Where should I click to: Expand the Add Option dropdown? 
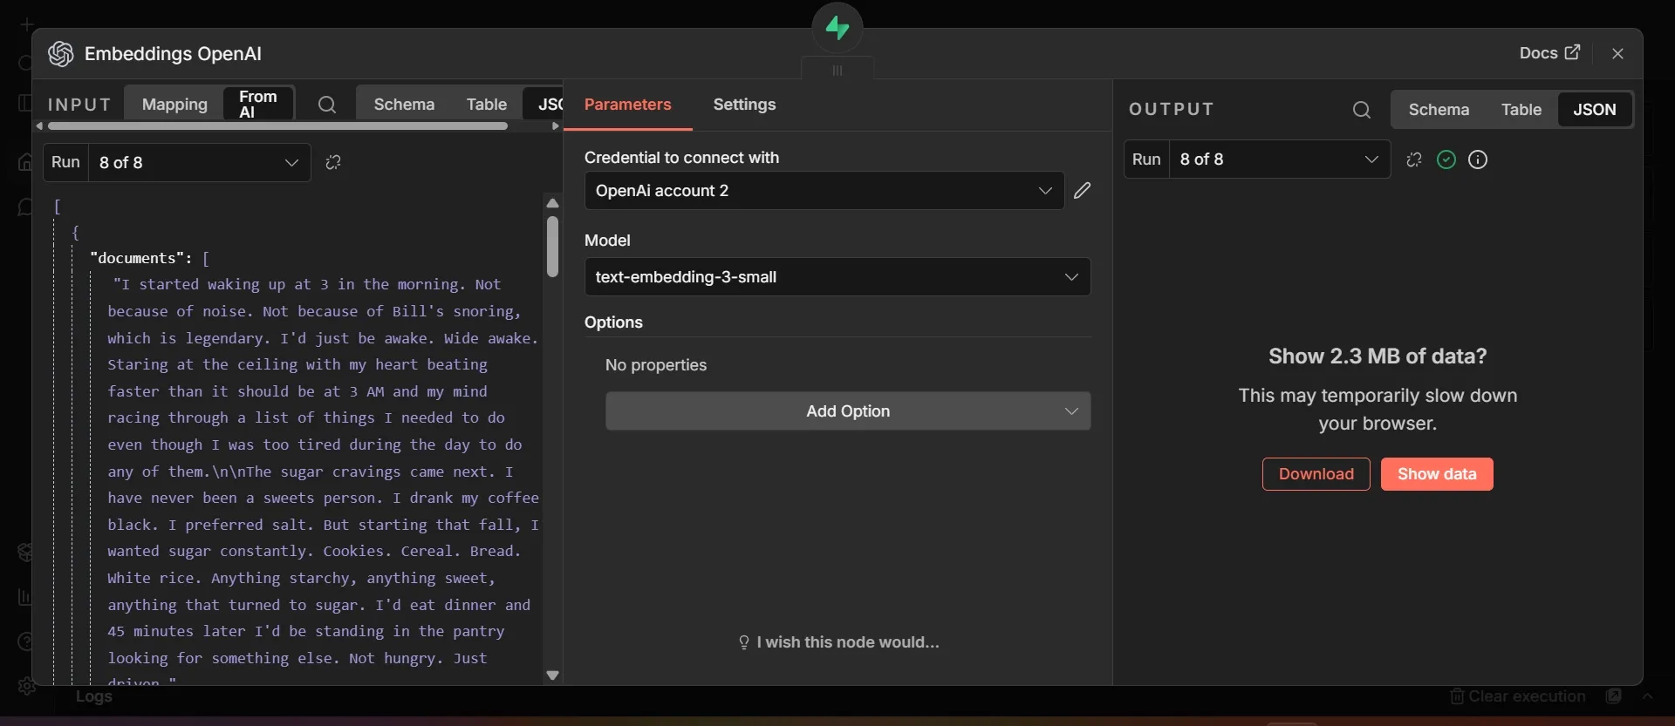pos(848,410)
